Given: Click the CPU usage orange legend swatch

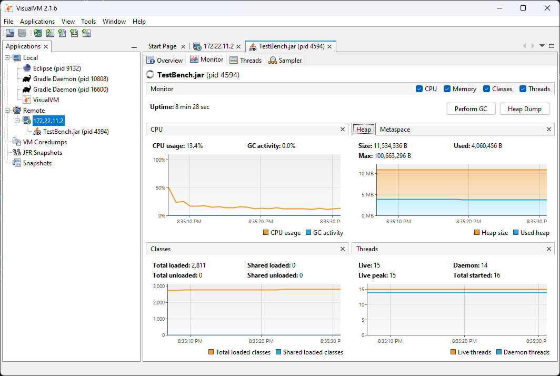Looking at the screenshot, I should point(266,232).
